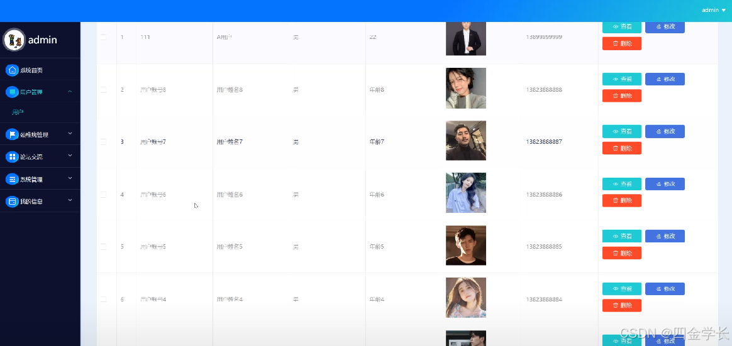732x346 pixels.
Task: Click the flag icon in the sidebar
Action: [x=12, y=134]
